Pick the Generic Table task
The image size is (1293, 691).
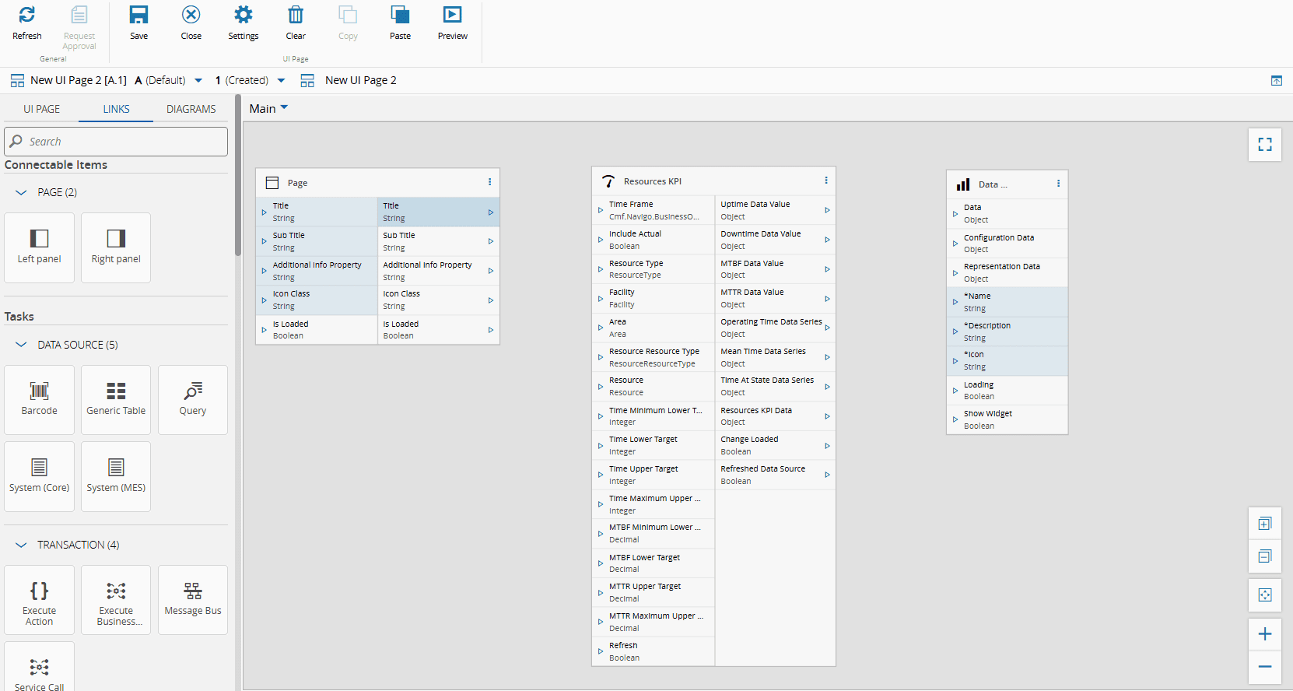click(x=116, y=399)
